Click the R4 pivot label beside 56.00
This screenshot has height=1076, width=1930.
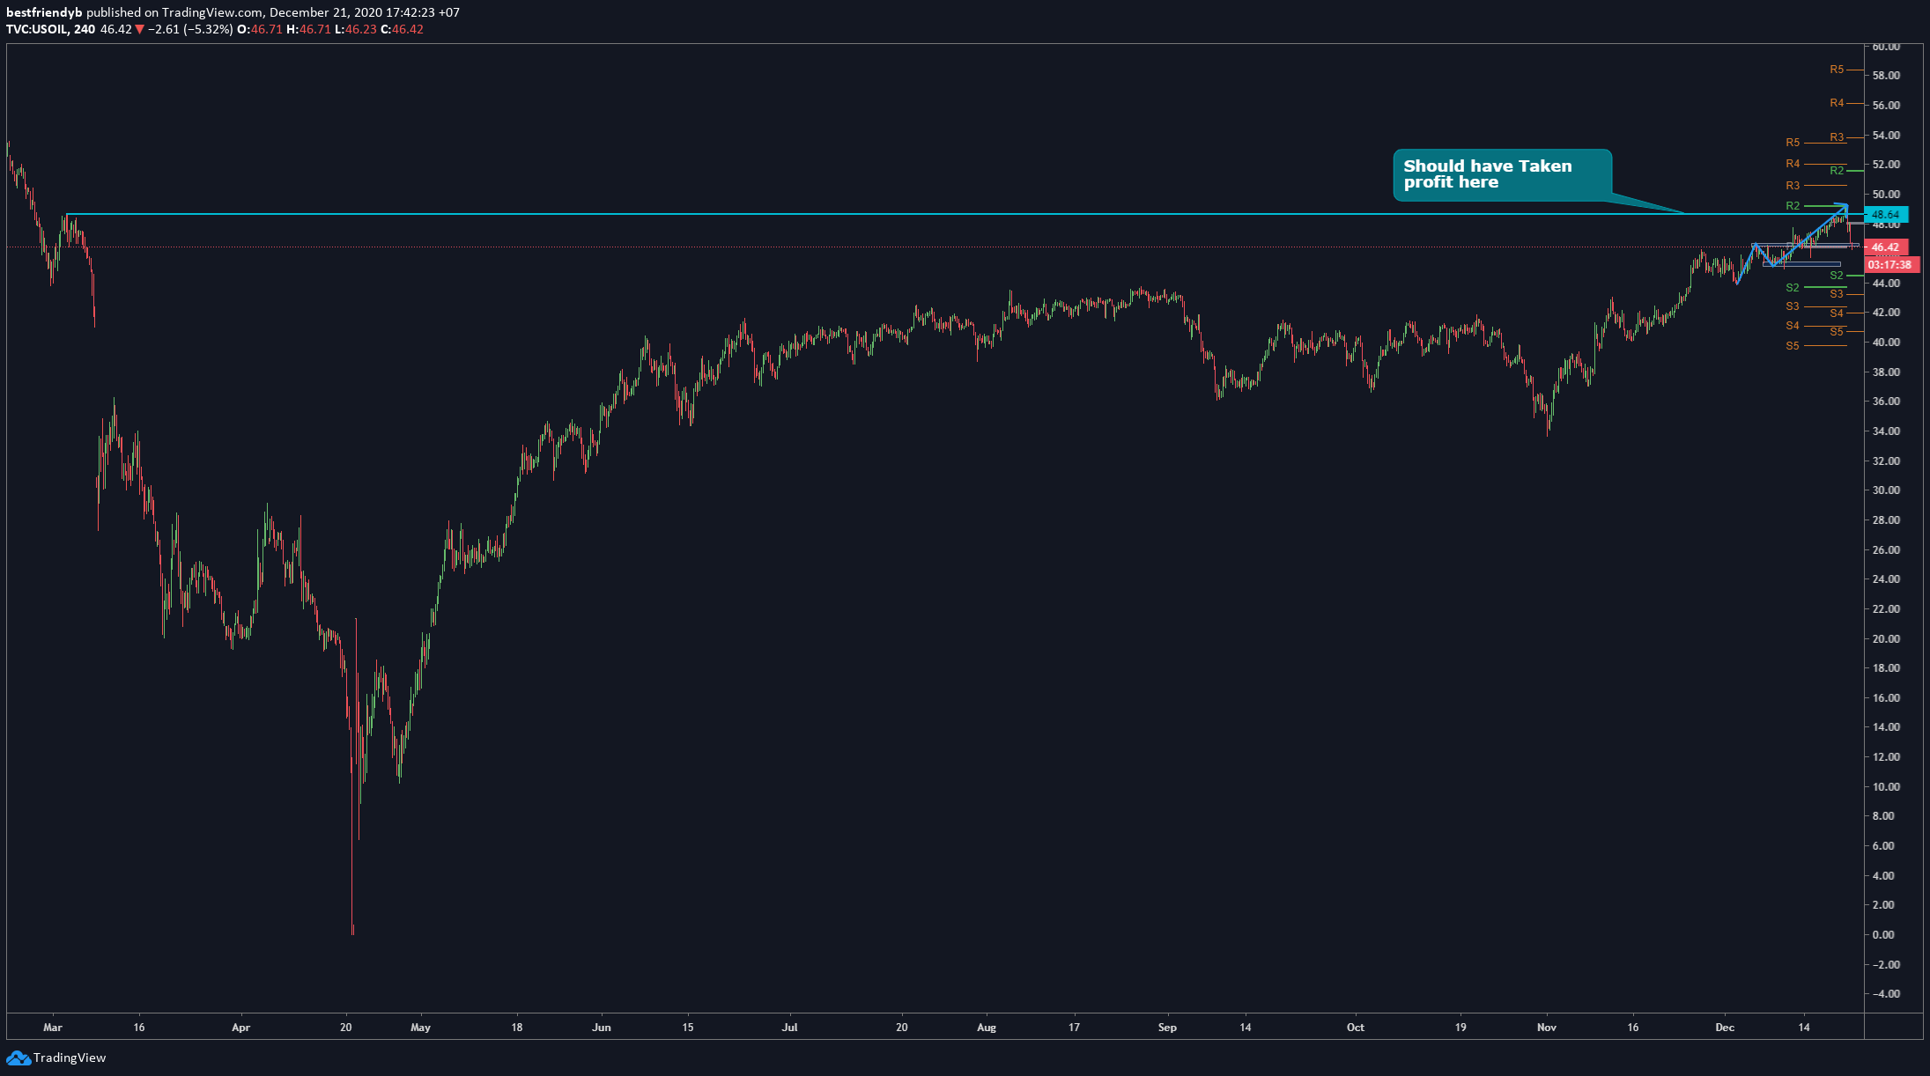[1837, 103]
